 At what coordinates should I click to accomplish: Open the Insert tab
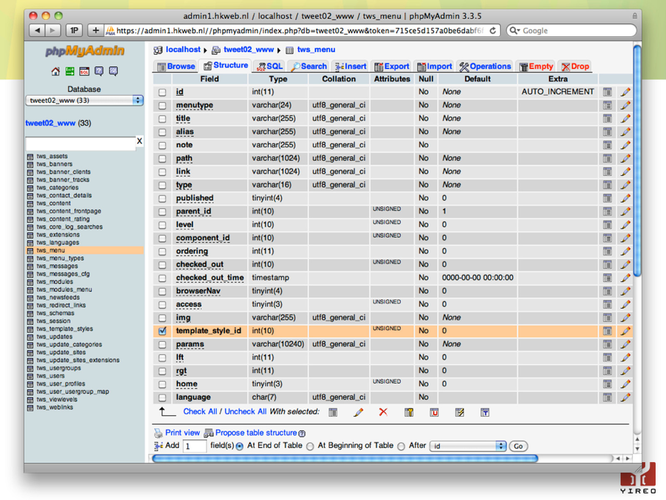pyautogui.click(x=351, y=66)
